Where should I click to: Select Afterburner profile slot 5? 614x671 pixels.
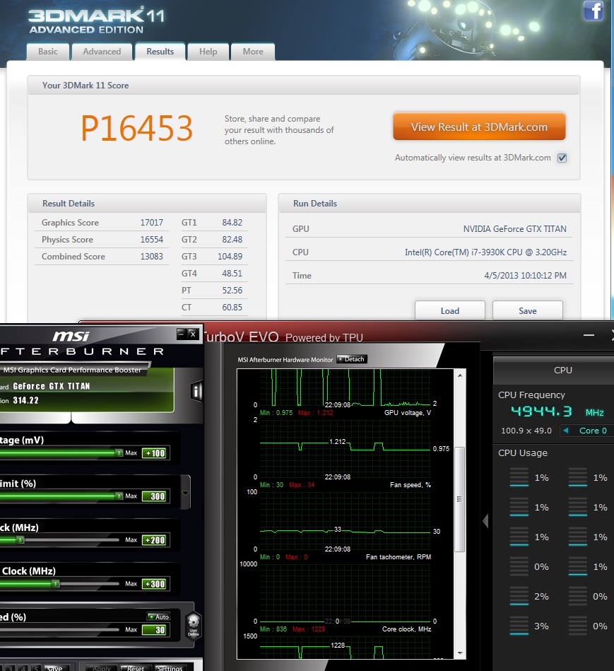(x=37, y=667)
